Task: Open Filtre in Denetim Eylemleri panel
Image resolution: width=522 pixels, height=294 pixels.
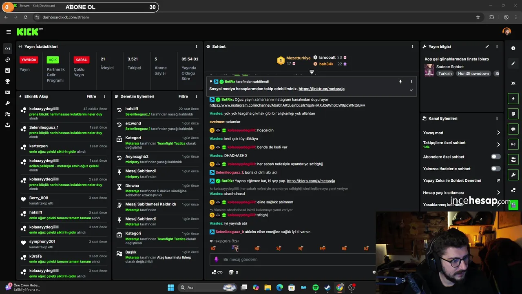Action: (x=183, y=96)
